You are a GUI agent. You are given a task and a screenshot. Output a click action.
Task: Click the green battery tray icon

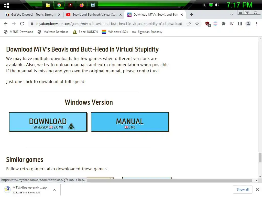(211, 5)
